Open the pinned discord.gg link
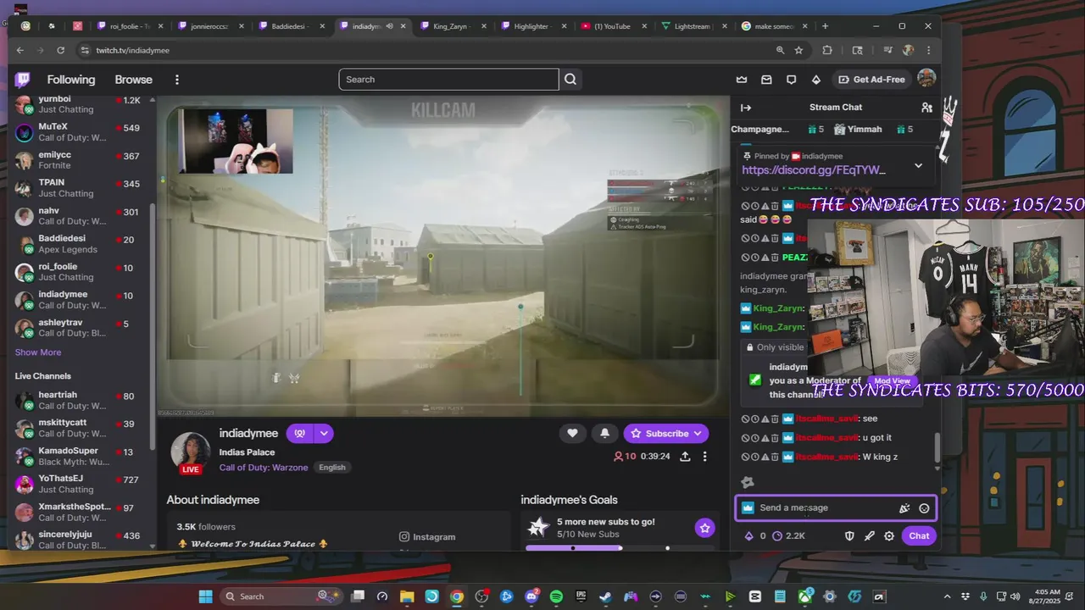This screenshot has width=1085, height=610. [x=814, y=170]
